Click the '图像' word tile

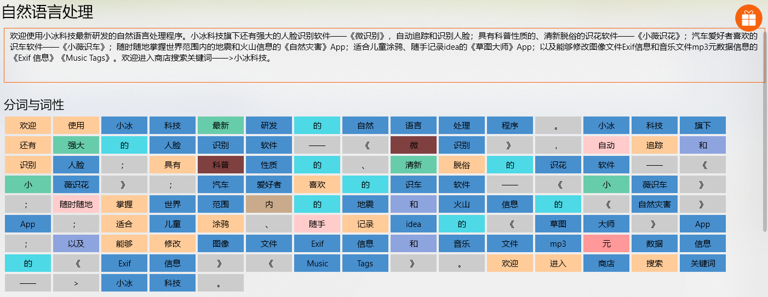click(221, 243)
